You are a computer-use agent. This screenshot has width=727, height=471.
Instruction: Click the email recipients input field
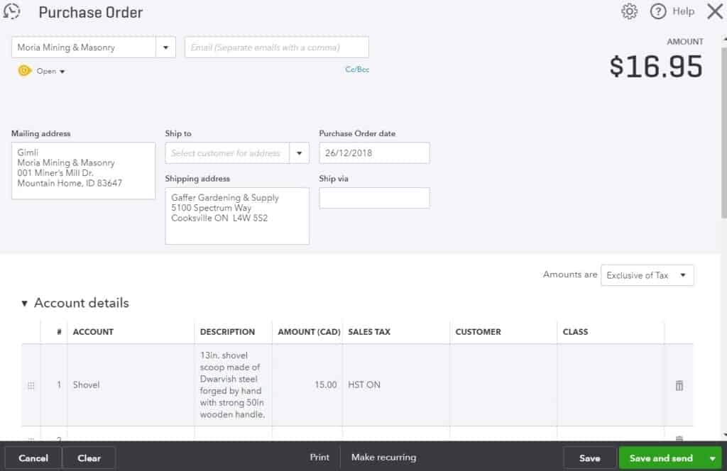tap(276, 46)
